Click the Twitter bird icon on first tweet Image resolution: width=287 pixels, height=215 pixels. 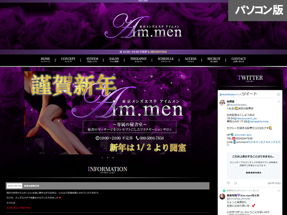click(278, 102)
